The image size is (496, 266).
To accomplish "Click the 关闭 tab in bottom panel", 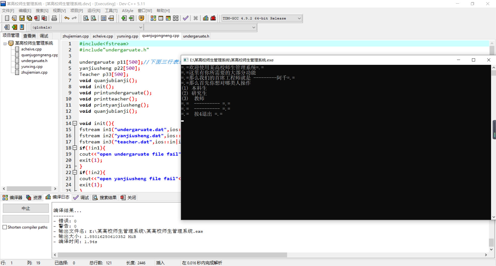I will [128, 198].
